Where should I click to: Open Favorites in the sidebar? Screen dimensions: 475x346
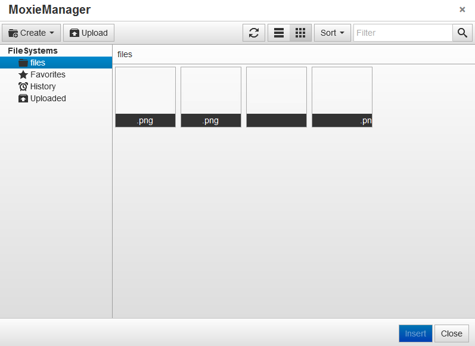coord(48,74)
